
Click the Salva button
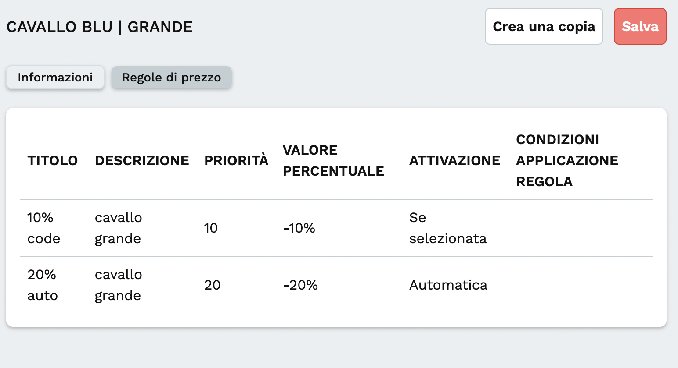[640, 26]
